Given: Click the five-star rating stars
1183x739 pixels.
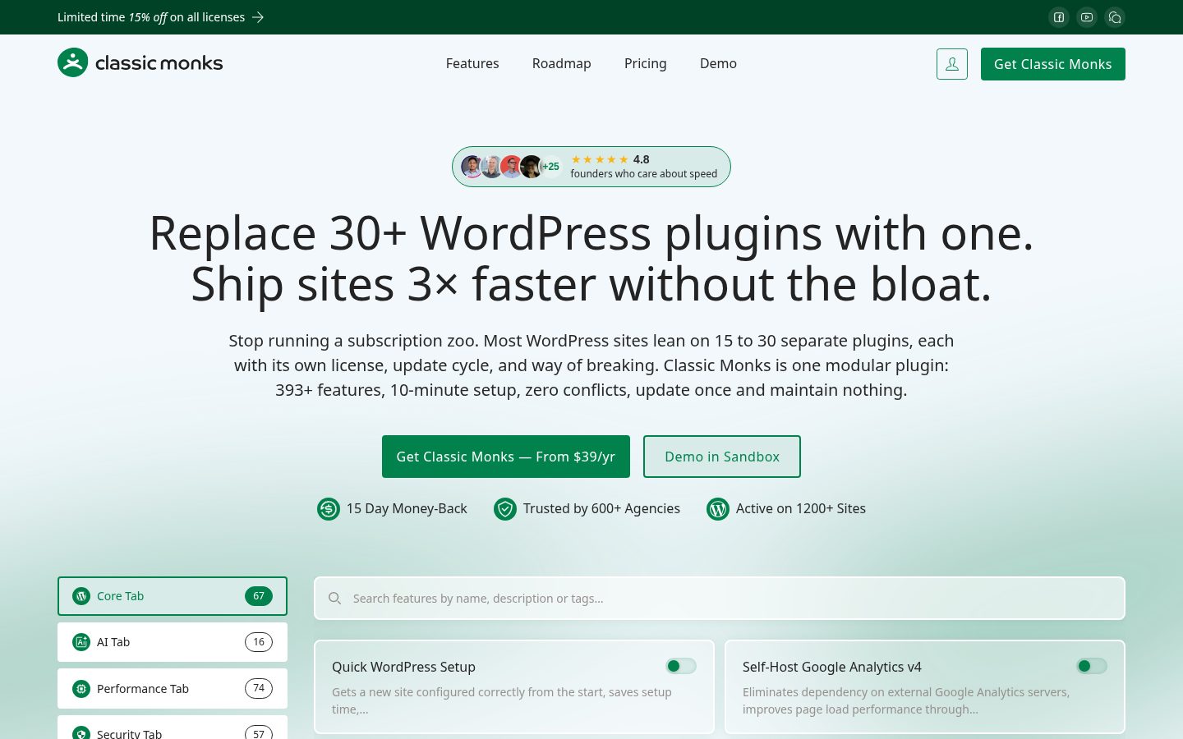Looking at the screenshot, I should pyautogui.click(x=600, y=159).
